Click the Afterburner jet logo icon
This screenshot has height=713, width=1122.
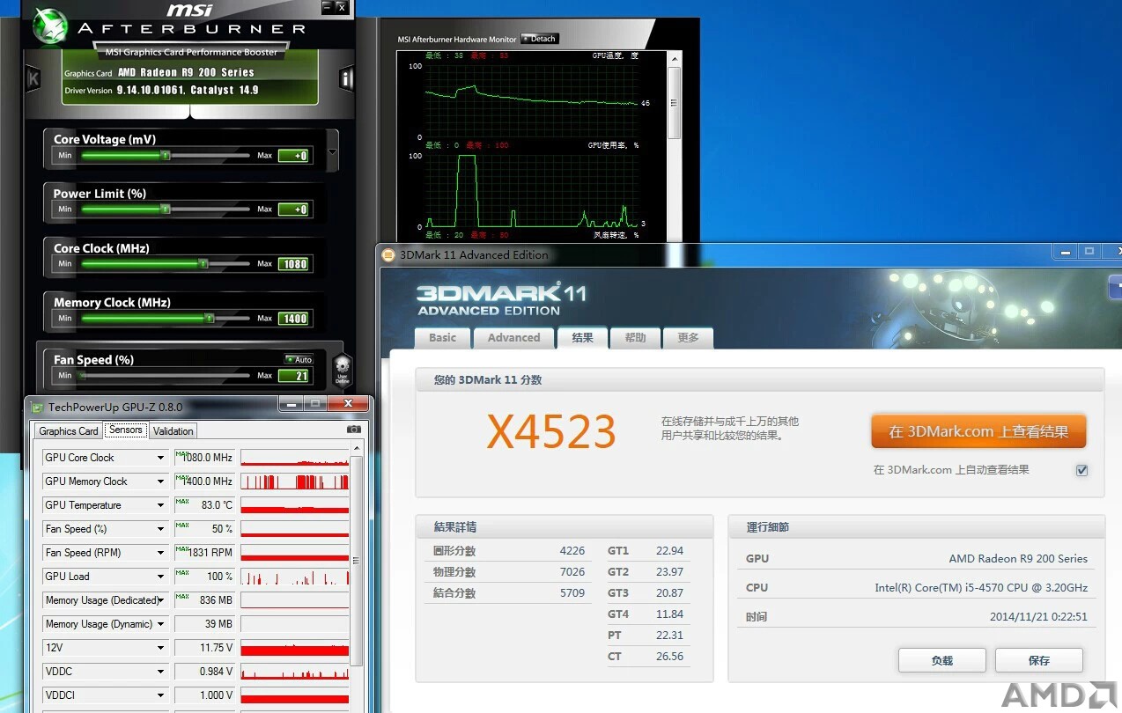click(x=49, y=26)
